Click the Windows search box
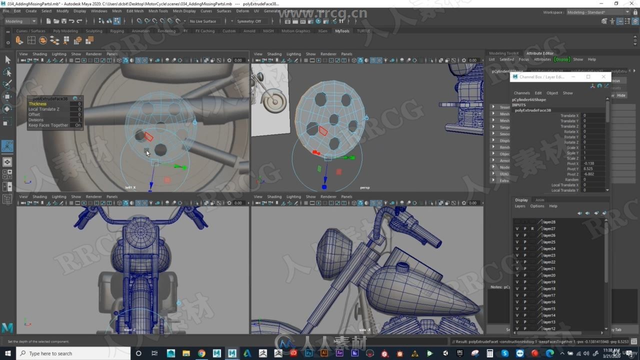The width and height of the screenshot is (640, 360). pyautogui.click(x=73, y=353)
